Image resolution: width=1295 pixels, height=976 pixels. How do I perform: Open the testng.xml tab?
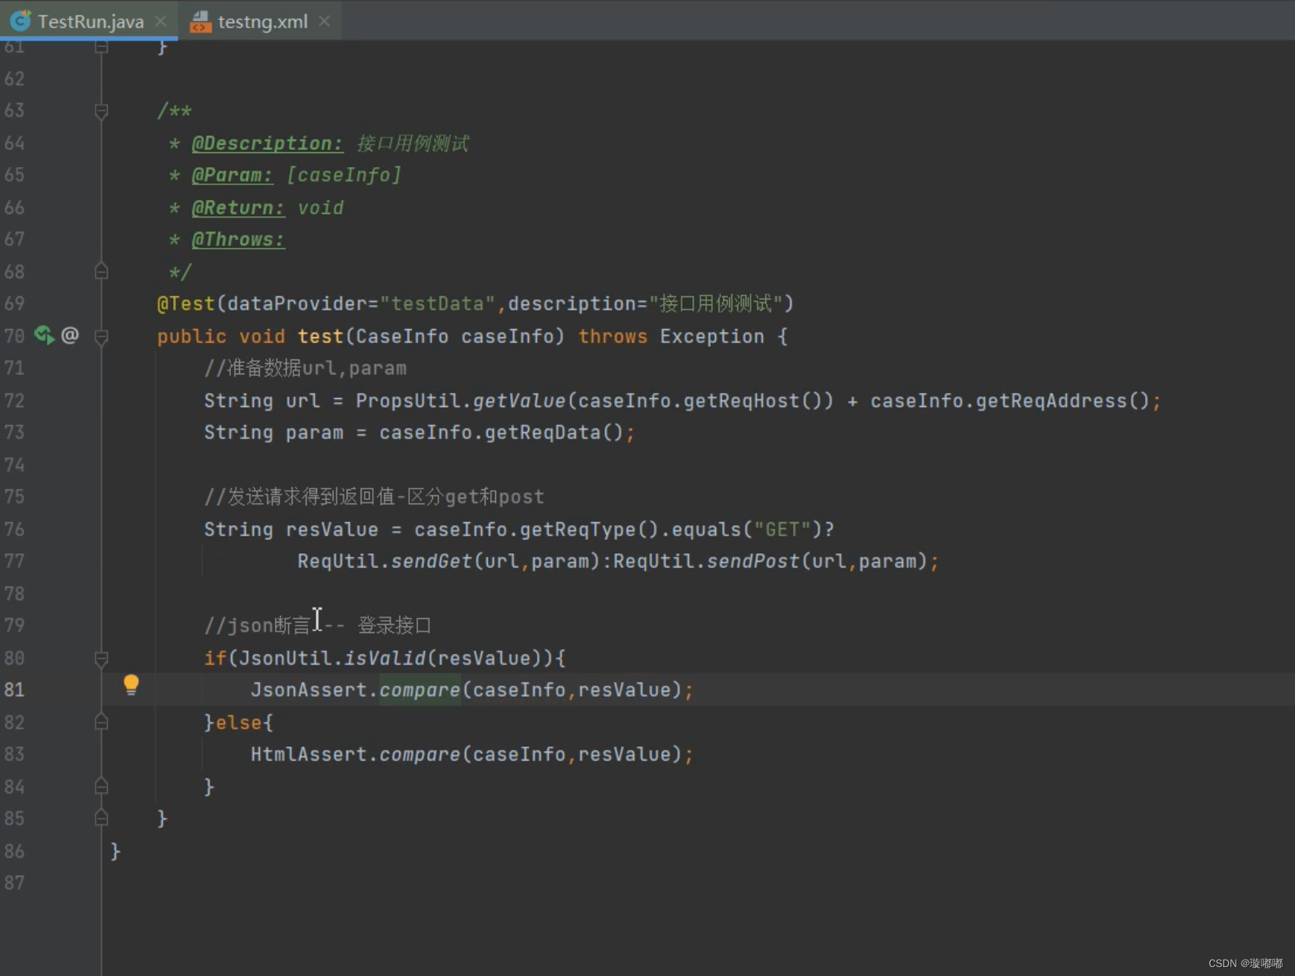[x=261, y=21]
